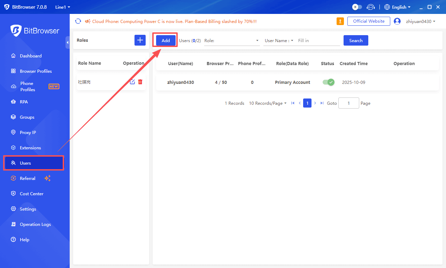This screenshot has width=446, height=268.
Task: Open the Role filter dropdown
Action: click(x=232, y=41)
